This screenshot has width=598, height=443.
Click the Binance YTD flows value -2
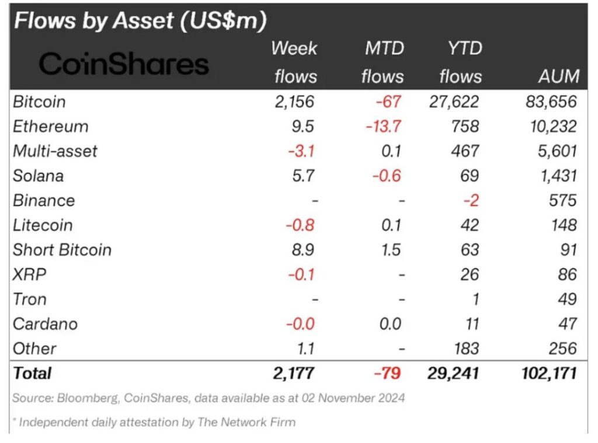[471, 200]
